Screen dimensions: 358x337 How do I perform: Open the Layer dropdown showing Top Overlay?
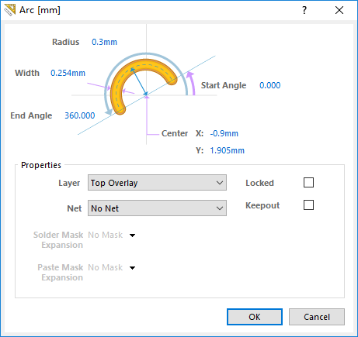click(157, 183)
